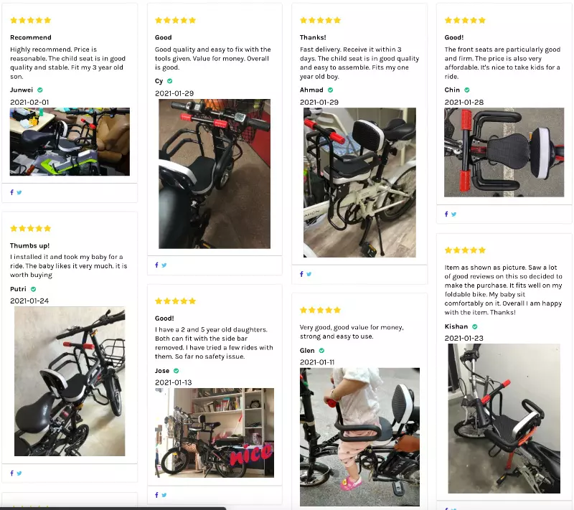
Task: Click Twitter icon under Chin's review
Action: [454, 214]
